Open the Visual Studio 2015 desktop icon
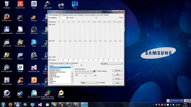Screen dimensions: 191x107 [x=34, y=68]
